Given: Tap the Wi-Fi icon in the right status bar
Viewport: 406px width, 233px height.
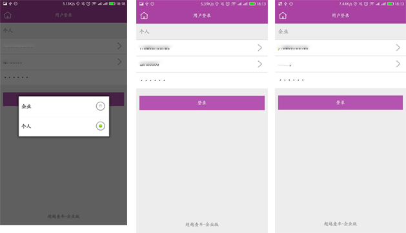Looking at the screenshot, I should pos(372,4).
